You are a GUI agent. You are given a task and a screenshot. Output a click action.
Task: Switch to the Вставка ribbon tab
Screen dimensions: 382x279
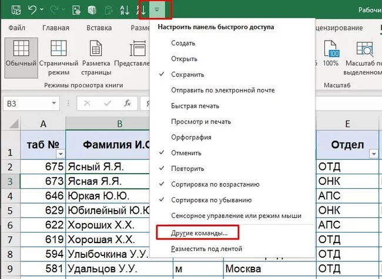coord(99,28)
